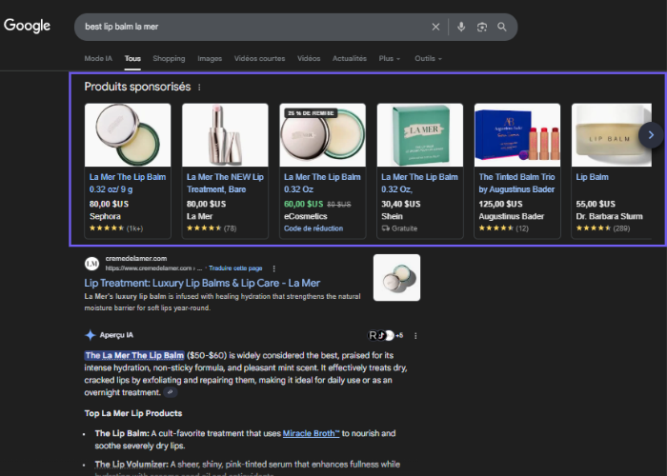Open the sponsored products info three-dot menu
Image resolution: width=667 pixels, height=476 pixels.
199,88
